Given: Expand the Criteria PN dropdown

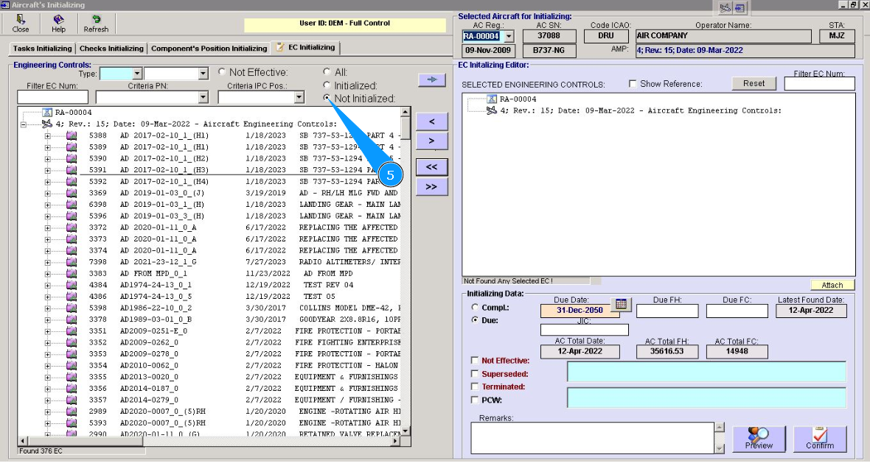Looking at the screenshot, I should 204,97.
